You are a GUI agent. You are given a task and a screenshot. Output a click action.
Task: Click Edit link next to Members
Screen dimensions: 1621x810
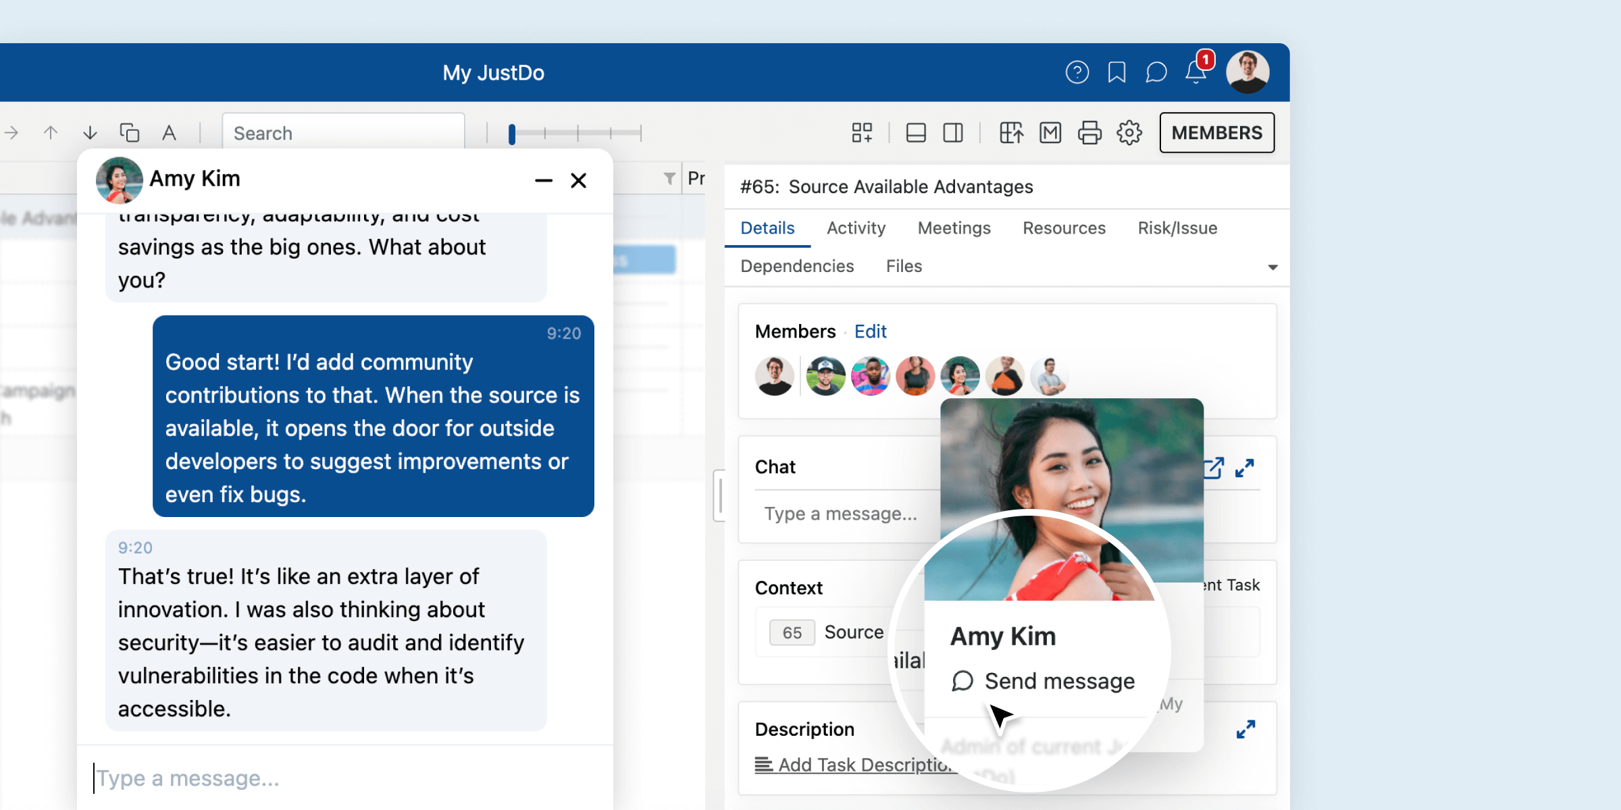click(x=870, y=331)
